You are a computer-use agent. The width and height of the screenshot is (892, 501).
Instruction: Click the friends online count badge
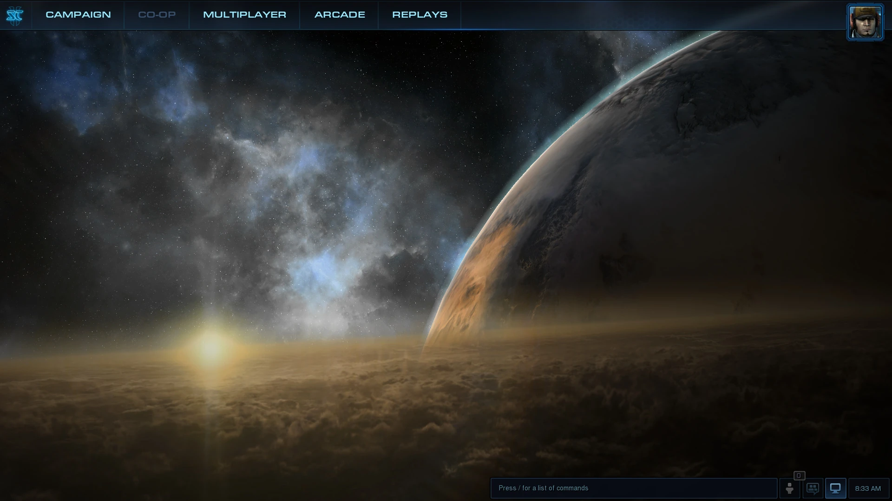click(799, 475)
